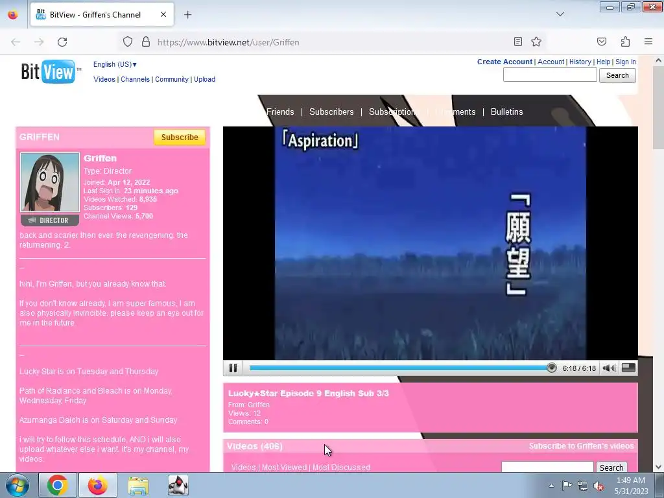Save to Pocket icon
The height and width of the screenshot is (498, 664).
[x=601, y=41]
